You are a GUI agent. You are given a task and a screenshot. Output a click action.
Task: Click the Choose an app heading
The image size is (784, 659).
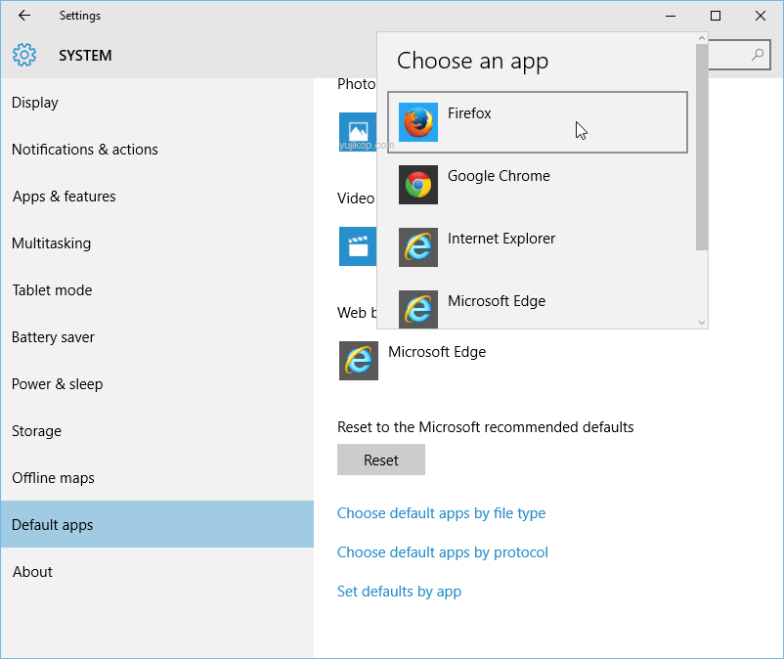pos(472,62)
